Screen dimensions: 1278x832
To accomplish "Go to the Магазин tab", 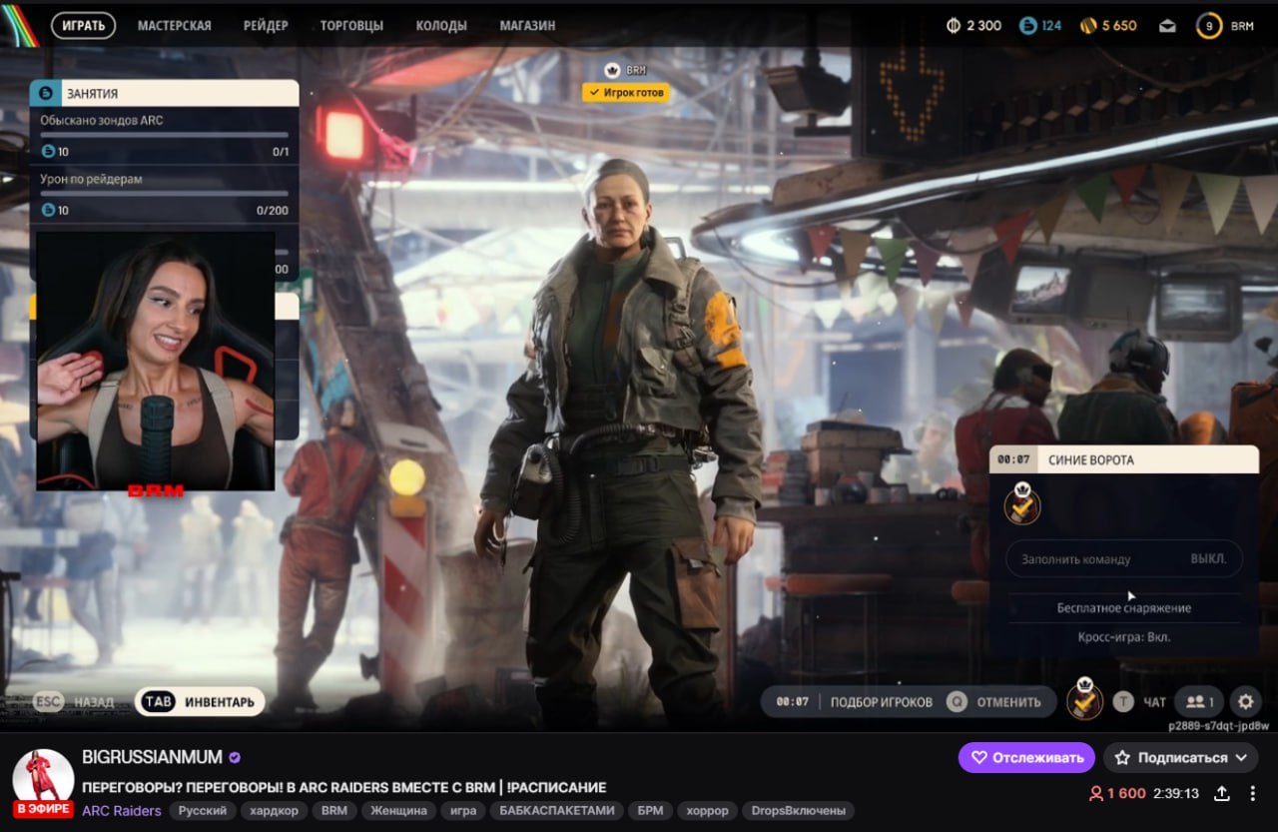I will (527, 26).
